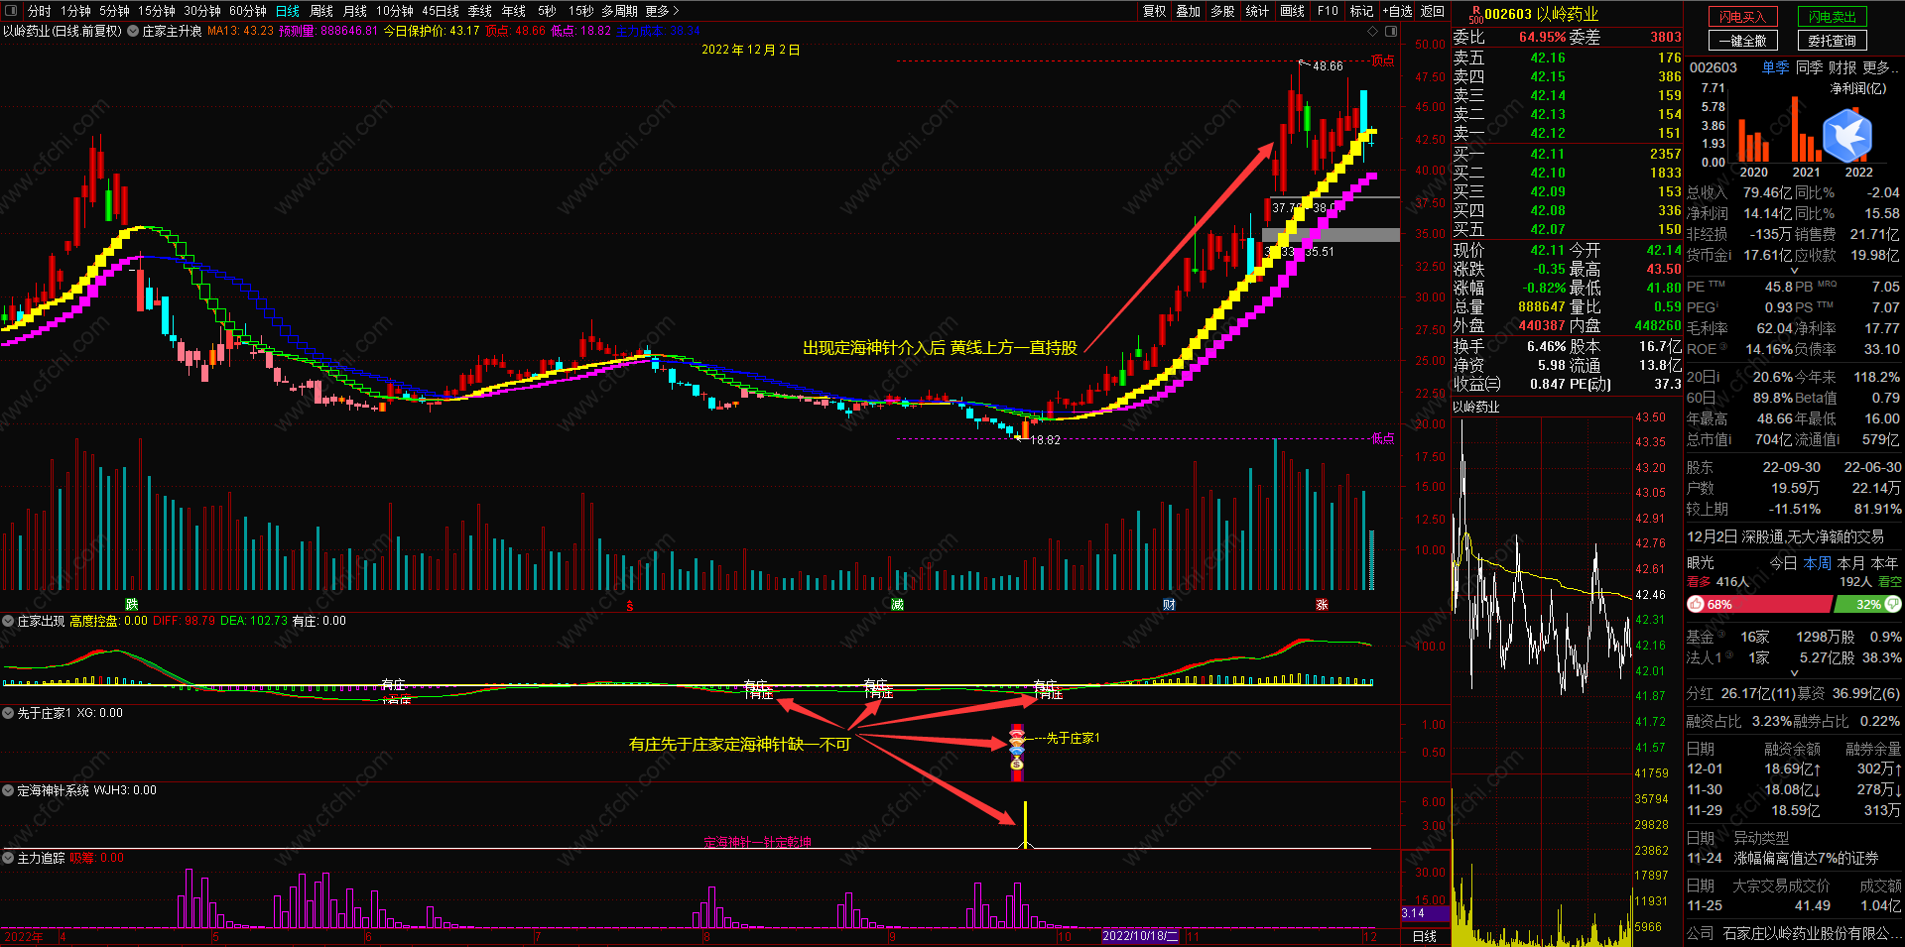Click the 闪电买入 button
1905x947 pixels.
tap(1742, 17)
